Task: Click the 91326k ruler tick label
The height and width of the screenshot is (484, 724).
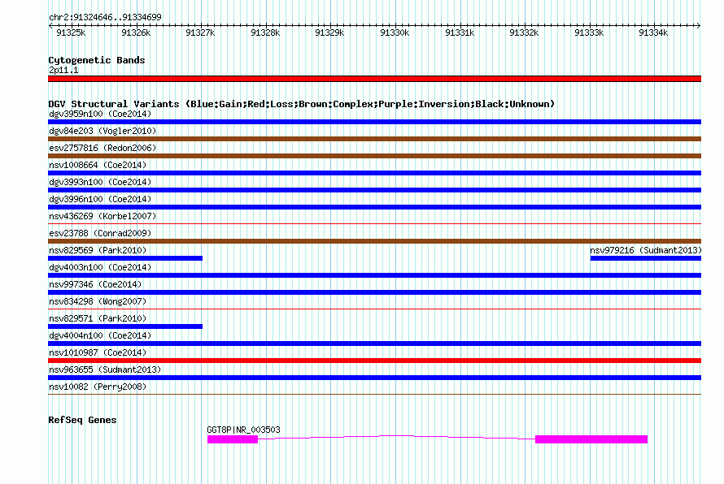Action: tap(136, 32)
